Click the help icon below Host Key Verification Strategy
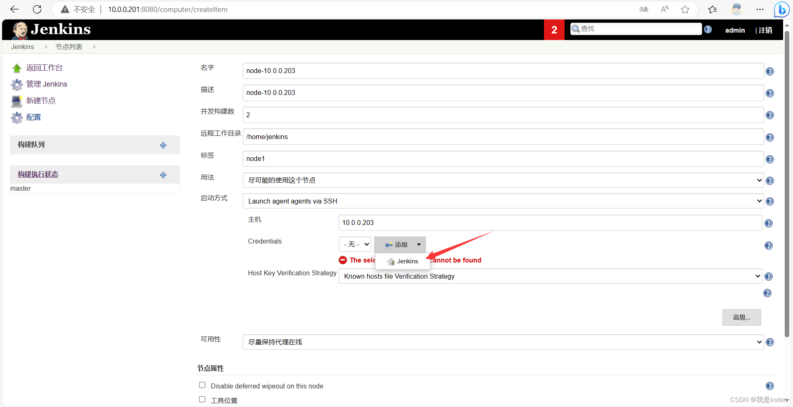 767,293
